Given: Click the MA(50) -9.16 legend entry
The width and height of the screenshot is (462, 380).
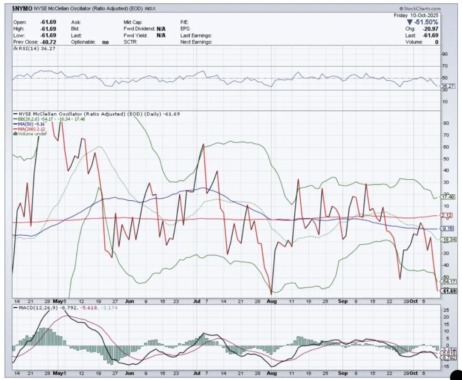Looking at the screenshot, I should (29, 124).
